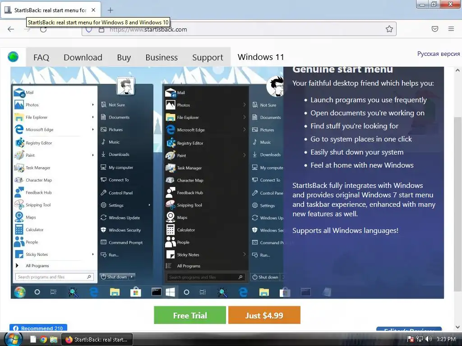Click the page scrollbar down arrow
The image size is (462, 346).
click(457, 327)
